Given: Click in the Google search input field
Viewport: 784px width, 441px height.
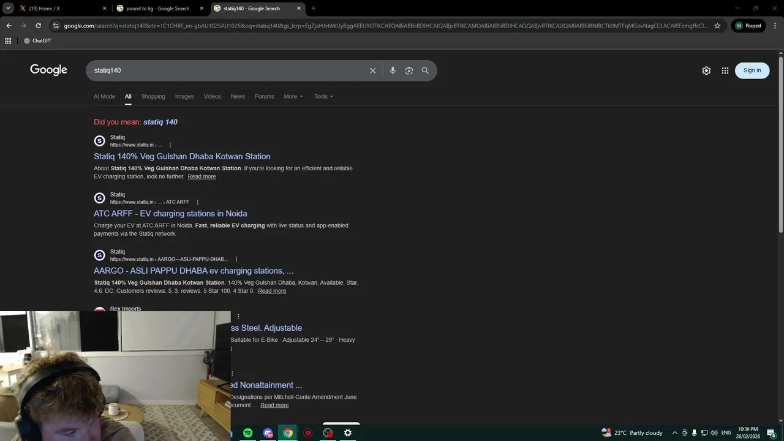Looking at the screenshot, I should [x=227, y=70].
